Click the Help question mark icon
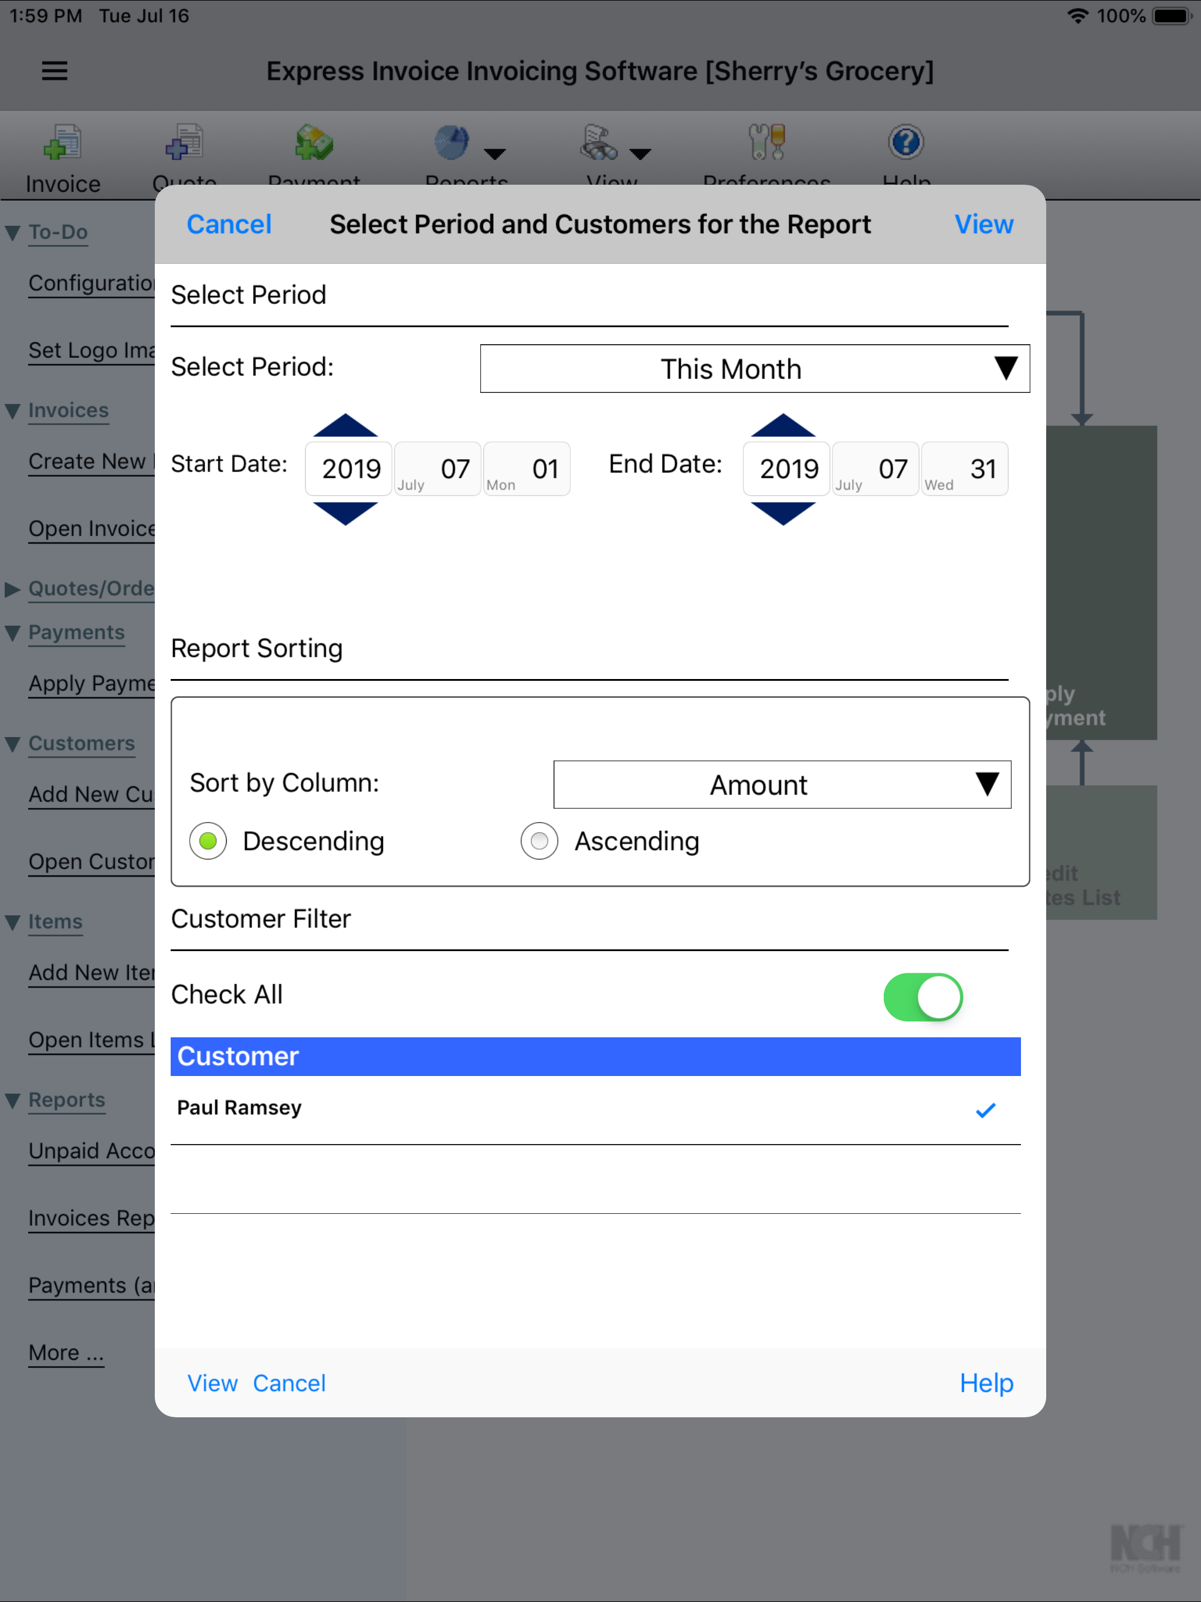 pyautogui.click(x=905, y=142)
